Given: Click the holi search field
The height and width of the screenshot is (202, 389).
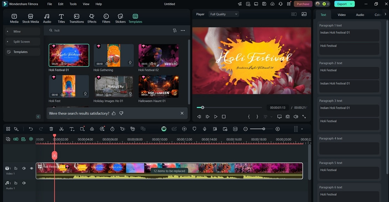Looking at the screenshot, I should [x=110, y=31].
